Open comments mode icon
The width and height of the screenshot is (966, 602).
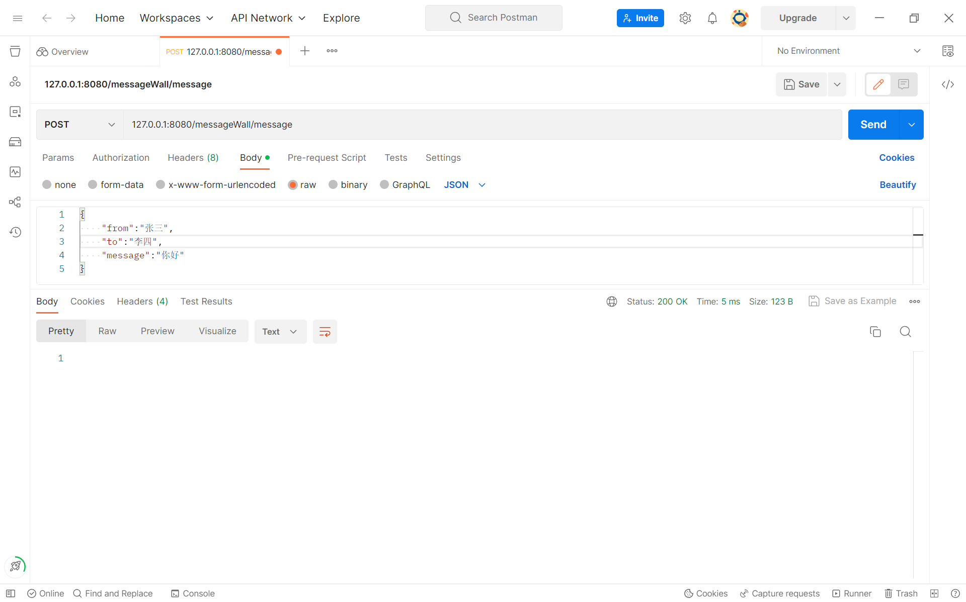(904, 84)
